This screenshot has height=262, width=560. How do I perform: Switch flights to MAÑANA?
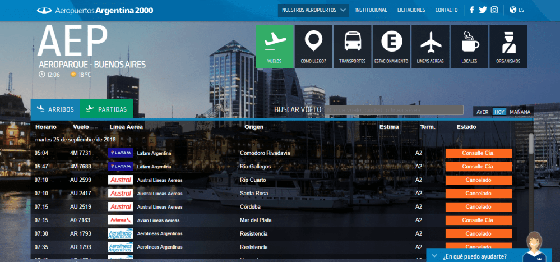(520, 112)
